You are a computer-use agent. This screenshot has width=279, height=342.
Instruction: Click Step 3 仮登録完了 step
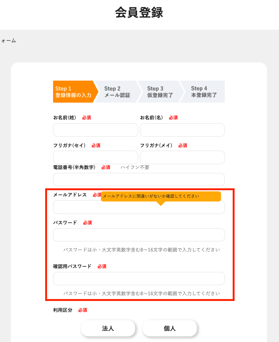pos(161,92)
